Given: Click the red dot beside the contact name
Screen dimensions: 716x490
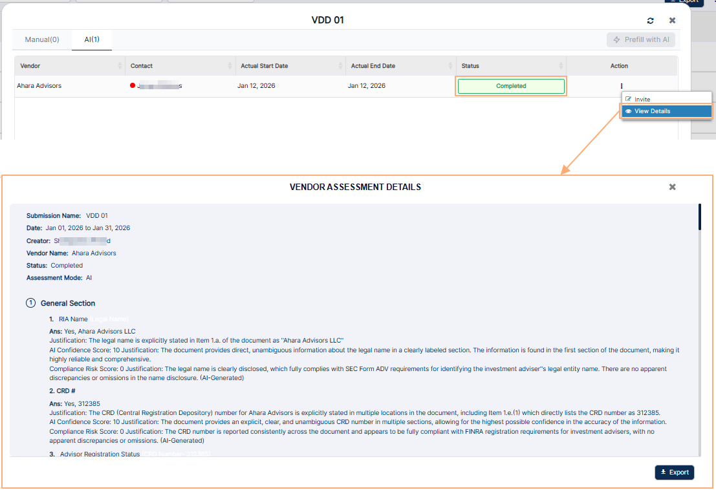Looking at the screenshot, I should click(x=133, y=85).
